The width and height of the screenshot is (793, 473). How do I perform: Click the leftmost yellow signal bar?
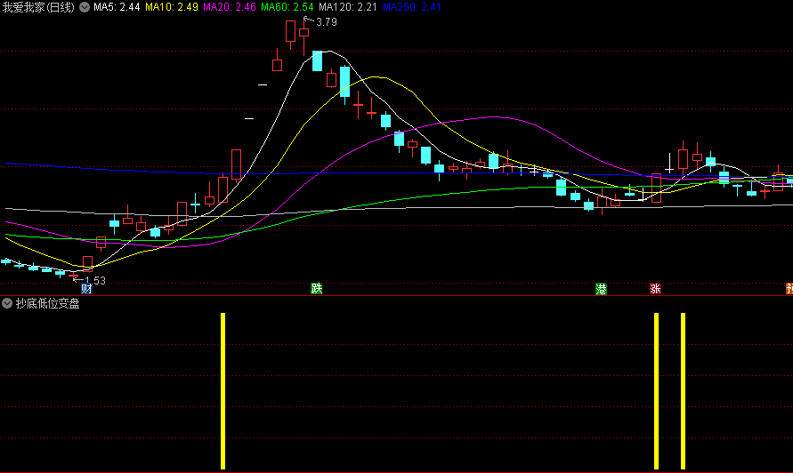coord(223,390)
